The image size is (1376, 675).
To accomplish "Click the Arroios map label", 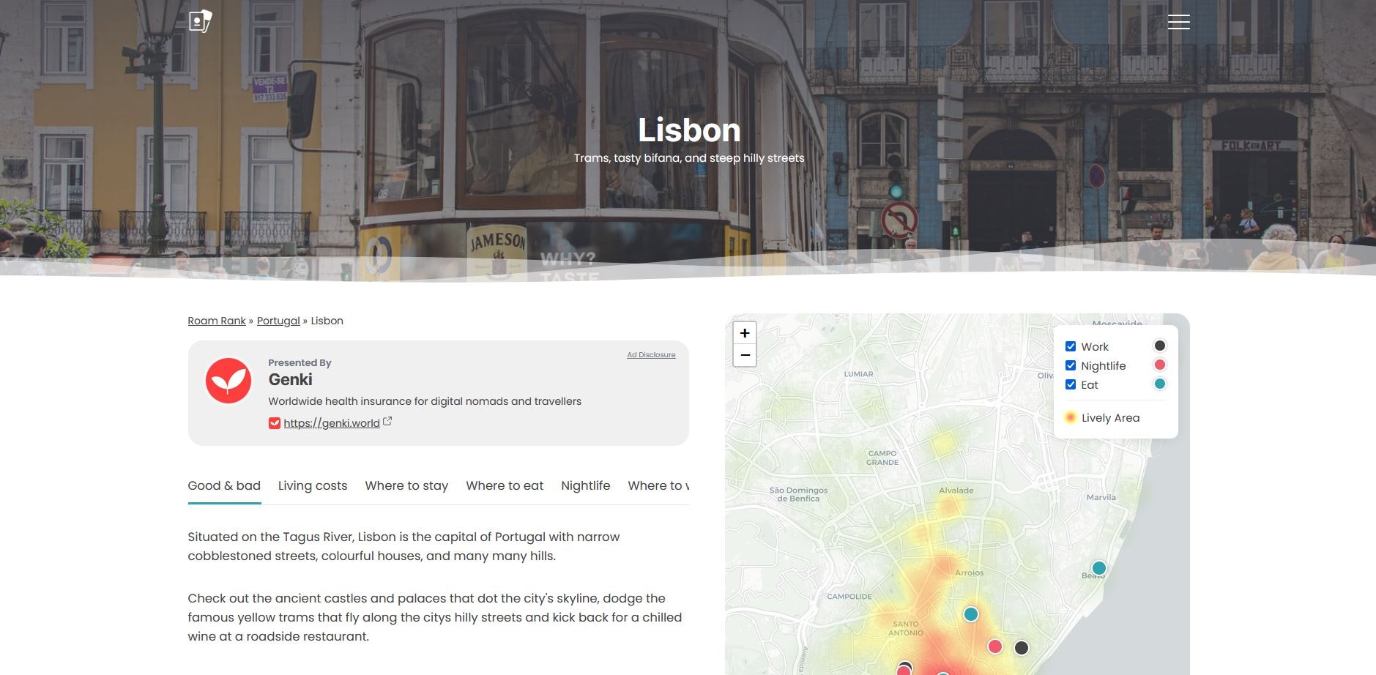I will pos(970,573).
